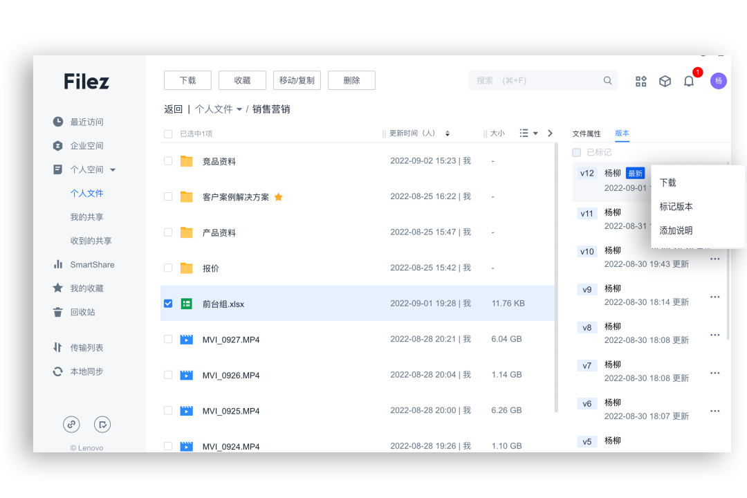Open the 个人文件 breadcrumb dropdown
The height and width of the screenshot is (498, 747).
239,109
